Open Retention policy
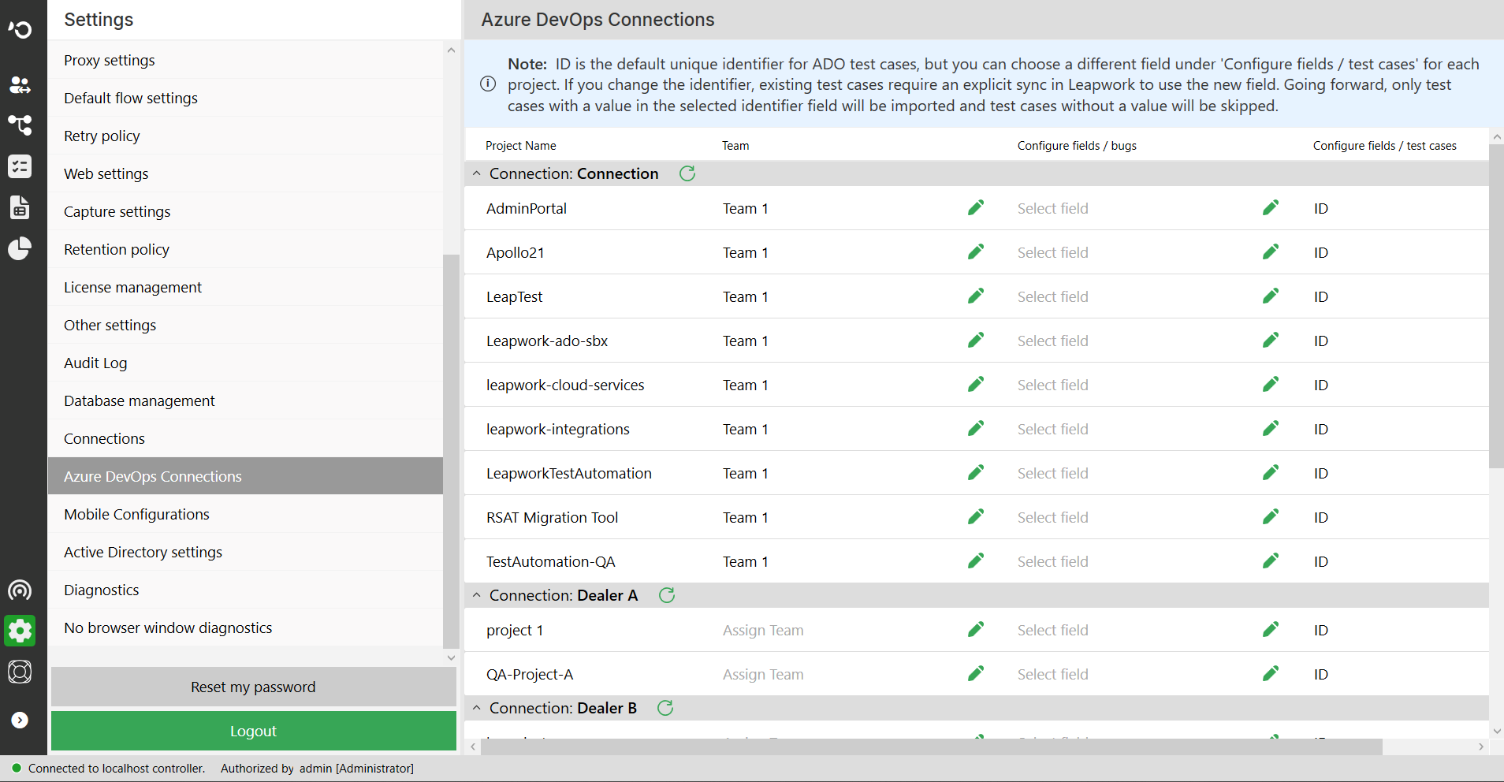This screenshot has height=782, width=1504. [245, 249]
